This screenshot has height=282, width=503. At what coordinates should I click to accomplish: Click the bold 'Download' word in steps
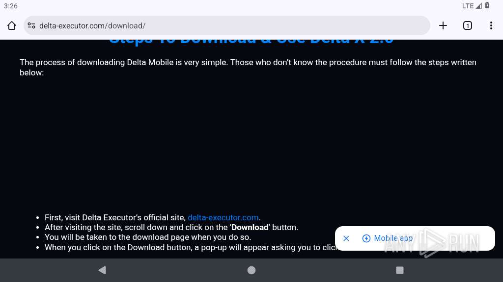coord(250,227)
